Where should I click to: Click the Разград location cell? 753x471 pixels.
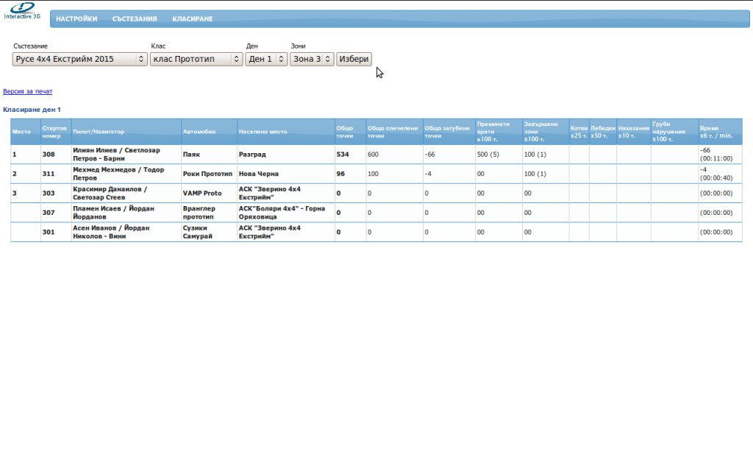click(x=286, y=155)
